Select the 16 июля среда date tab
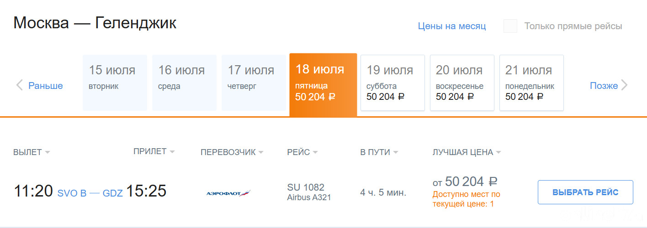Viewport: 647px width, 228px height. tap(185, 83)
